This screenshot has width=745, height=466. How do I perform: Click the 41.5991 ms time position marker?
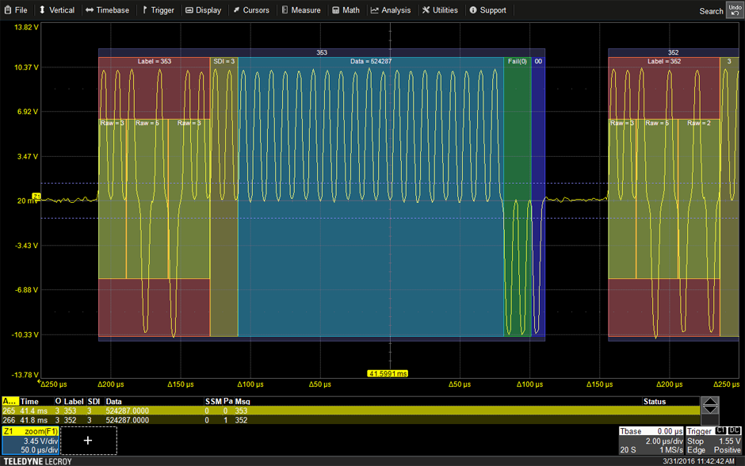tap(389, 373)
